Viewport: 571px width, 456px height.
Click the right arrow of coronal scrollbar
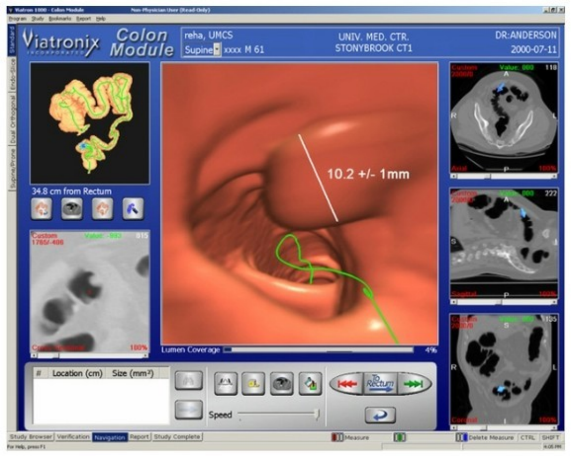tap(554, 428)
